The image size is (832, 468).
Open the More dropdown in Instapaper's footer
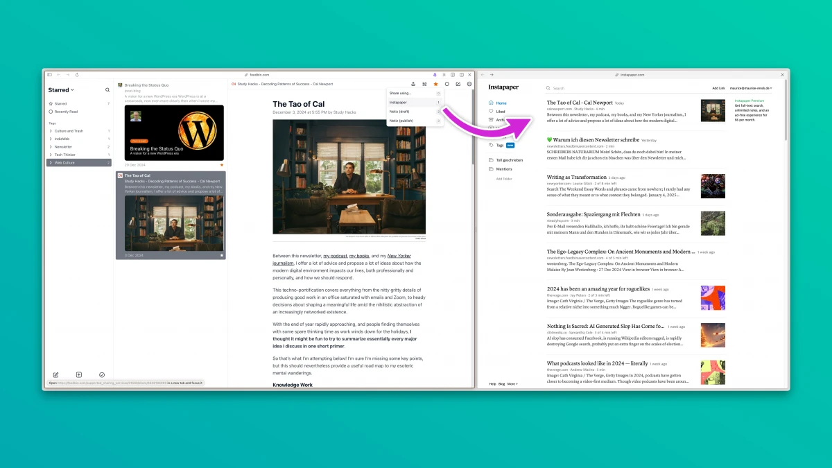pyautogui.click(x=512, y=383)
